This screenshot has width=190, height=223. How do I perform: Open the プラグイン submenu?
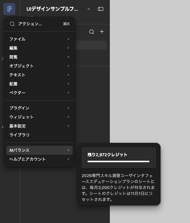(39, 108)
